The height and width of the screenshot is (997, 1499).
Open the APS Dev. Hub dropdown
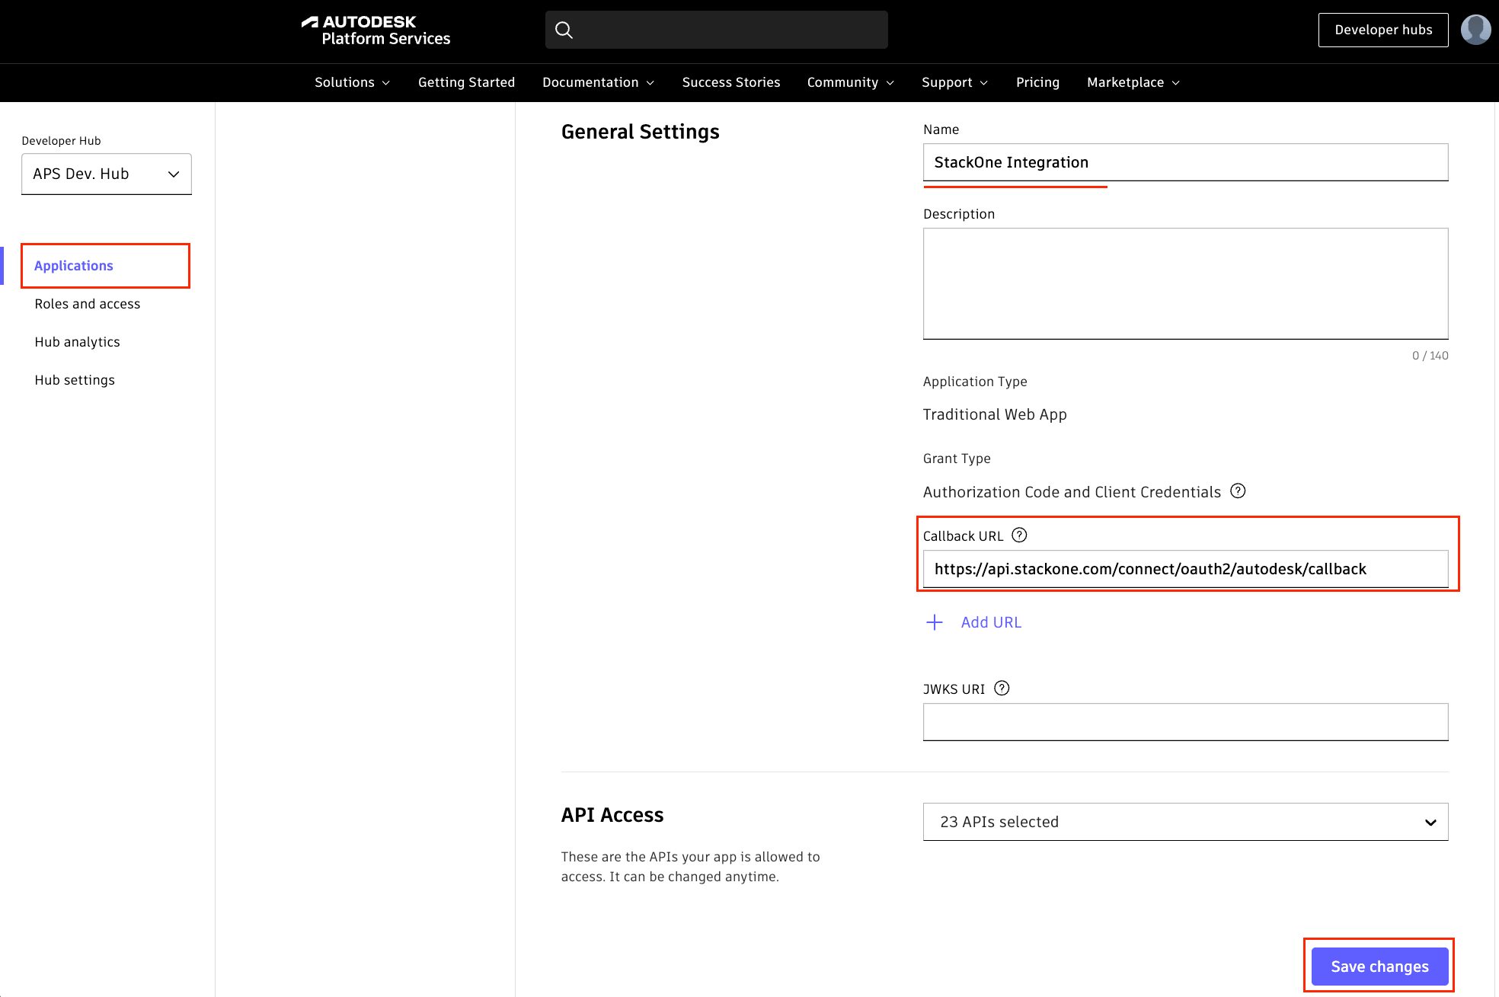click(x=107, y=174)
